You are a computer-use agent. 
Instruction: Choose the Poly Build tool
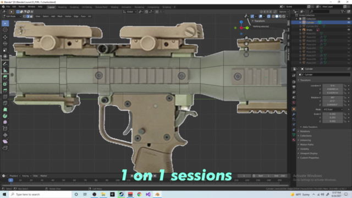click(x=5, y=109)
